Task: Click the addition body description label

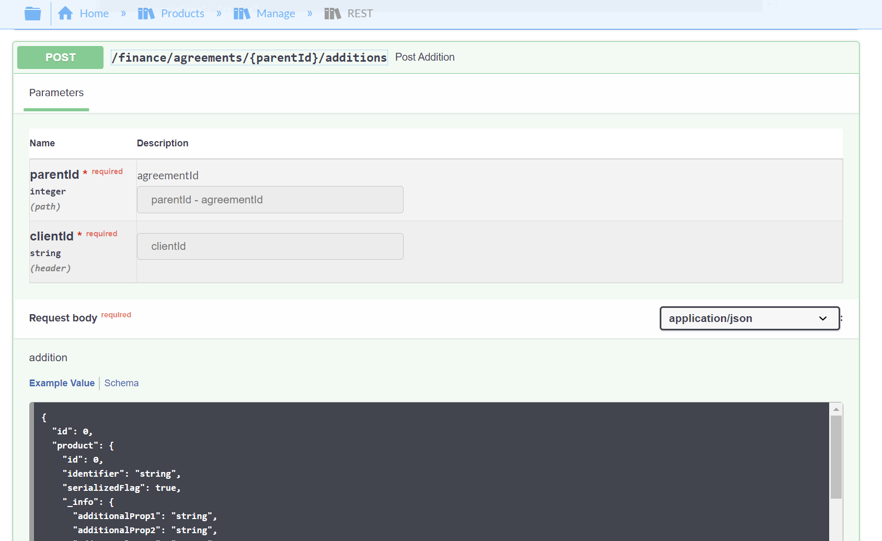Action: [48, 358]
